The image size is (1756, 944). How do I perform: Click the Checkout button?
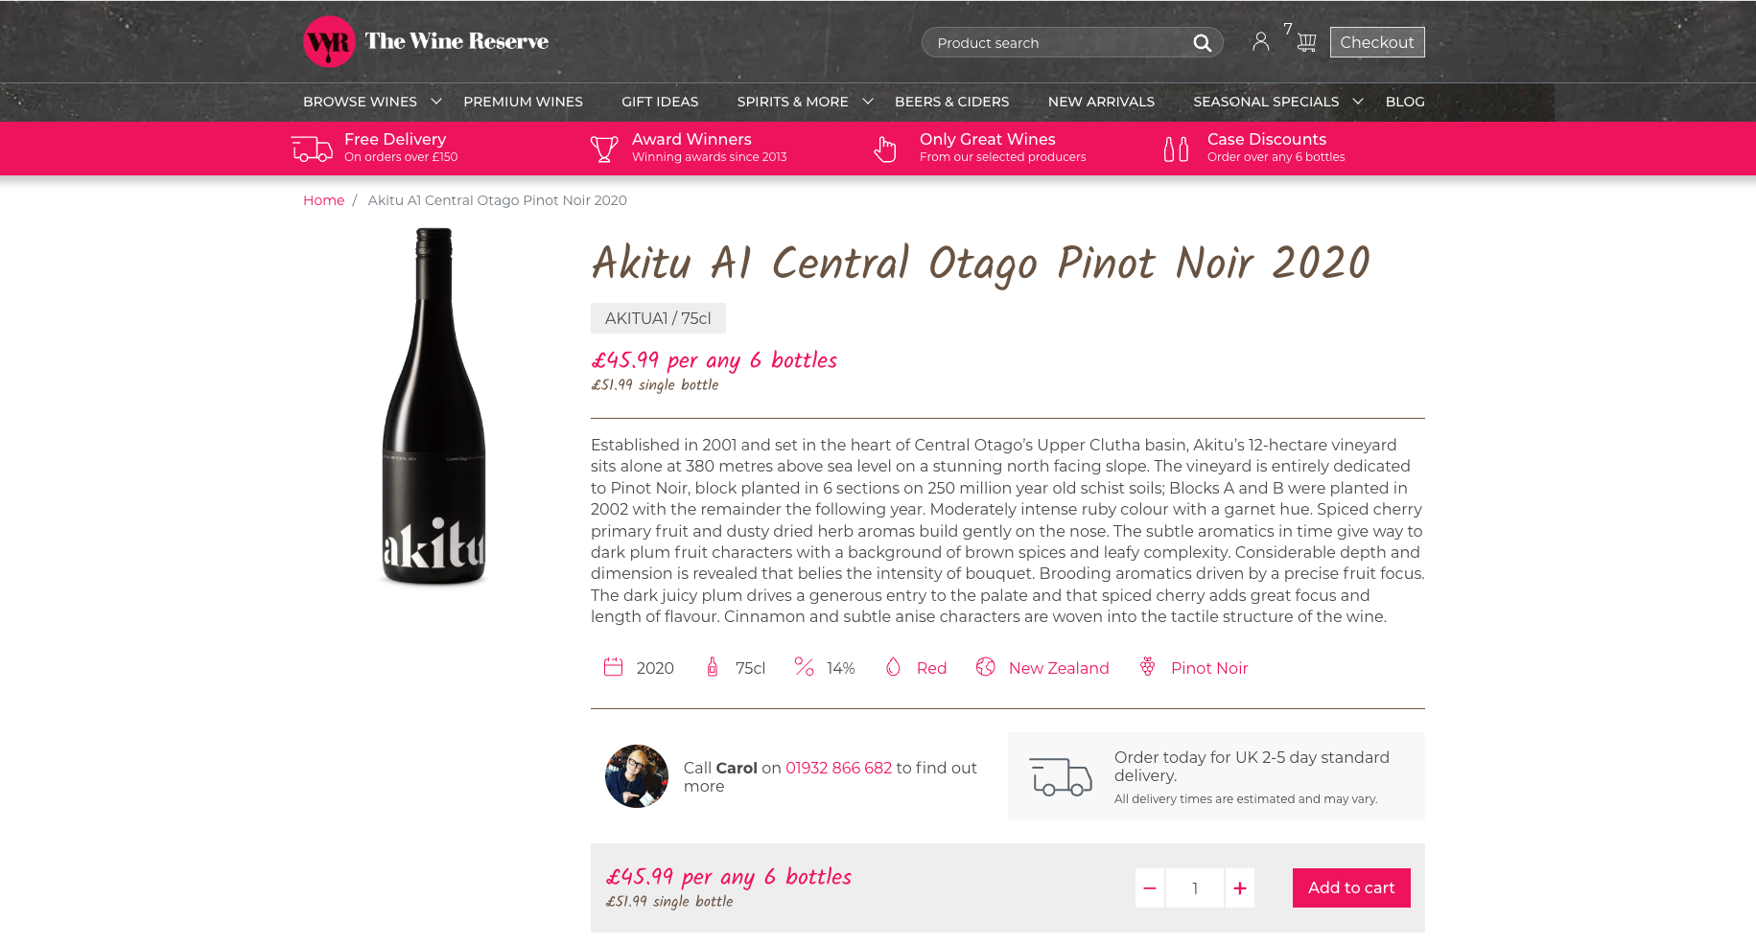click(x=1376, y=42)
